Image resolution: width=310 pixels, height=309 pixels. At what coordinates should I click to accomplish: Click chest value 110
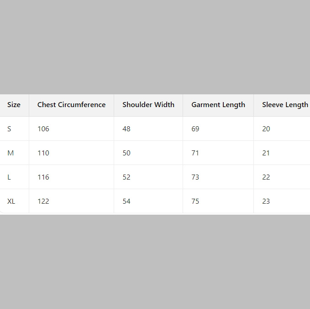pyautogui.click(x=43, y=153)
